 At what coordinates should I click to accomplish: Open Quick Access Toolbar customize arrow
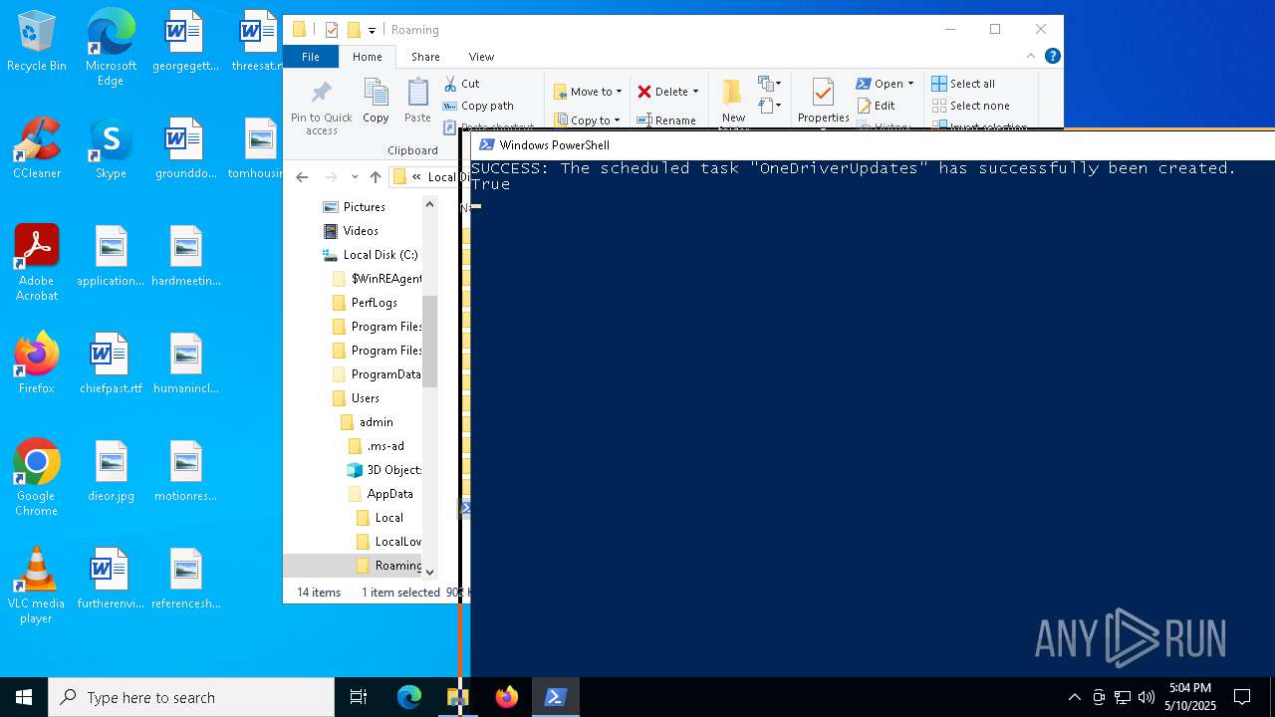click(372, 30)
